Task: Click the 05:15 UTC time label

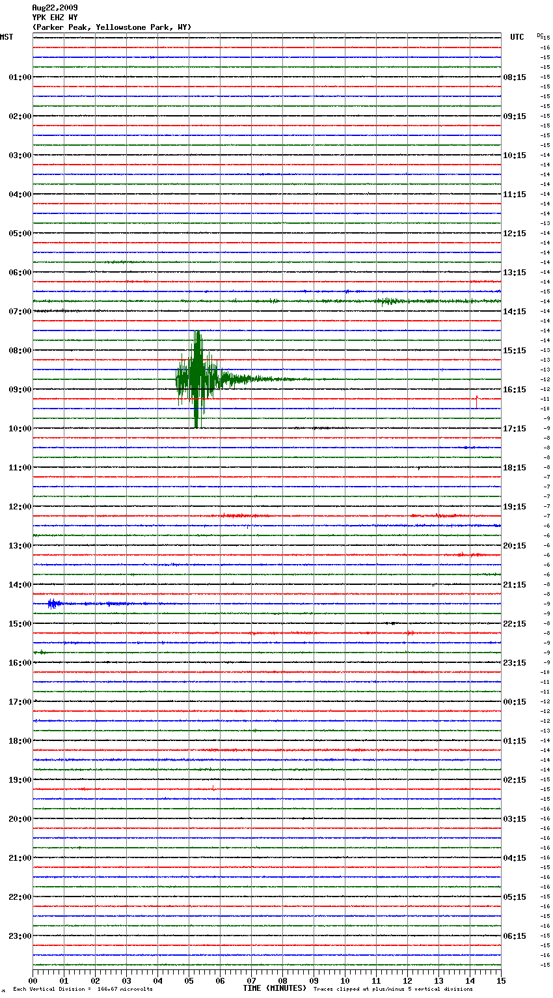Action: (x=515, y=897)
